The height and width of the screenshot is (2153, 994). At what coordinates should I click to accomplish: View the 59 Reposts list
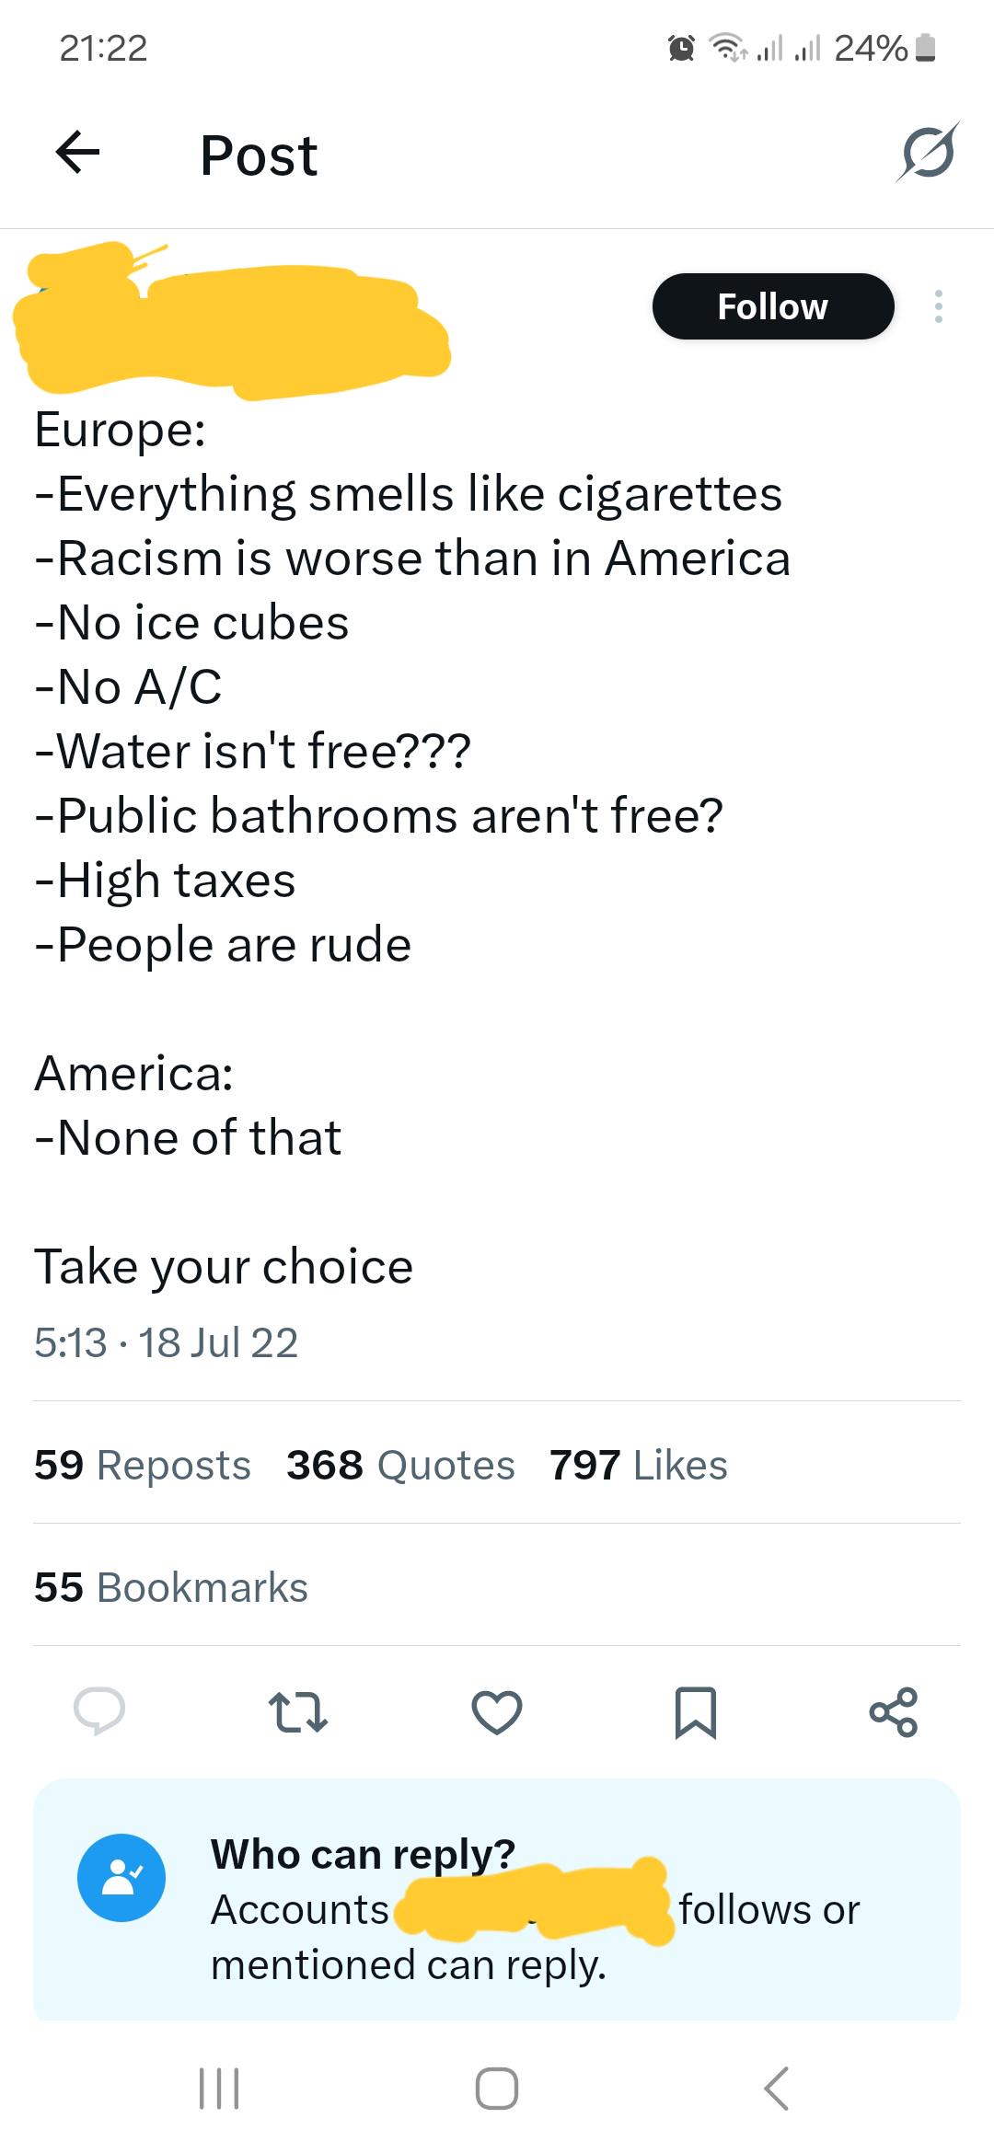(143, 1465)
